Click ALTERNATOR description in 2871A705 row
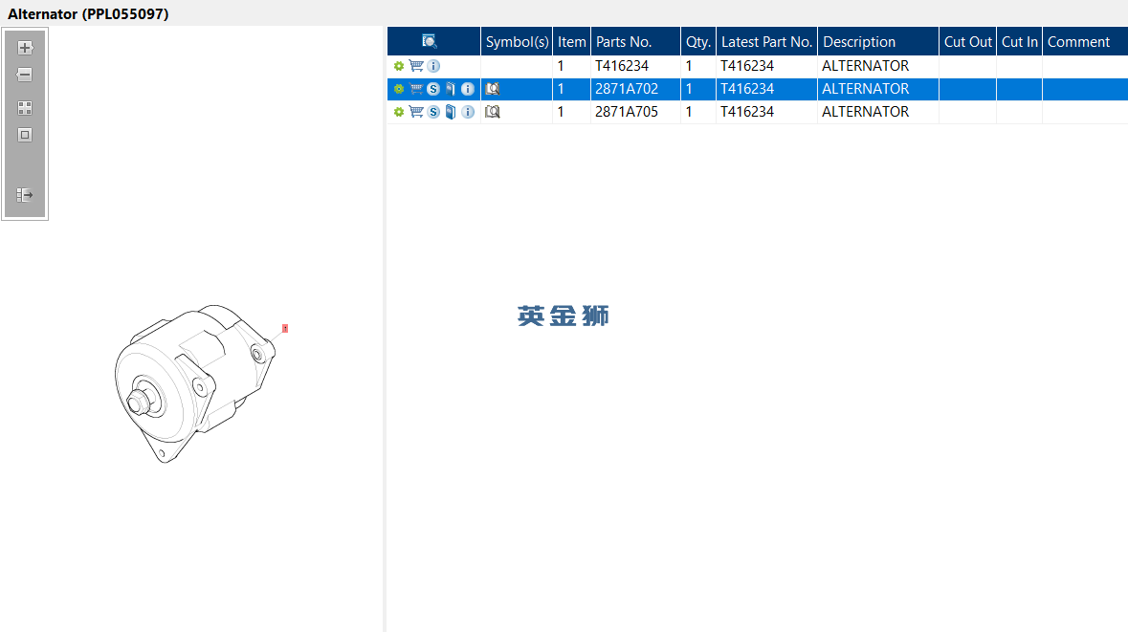1128x632 pixels. pos(866,112)
